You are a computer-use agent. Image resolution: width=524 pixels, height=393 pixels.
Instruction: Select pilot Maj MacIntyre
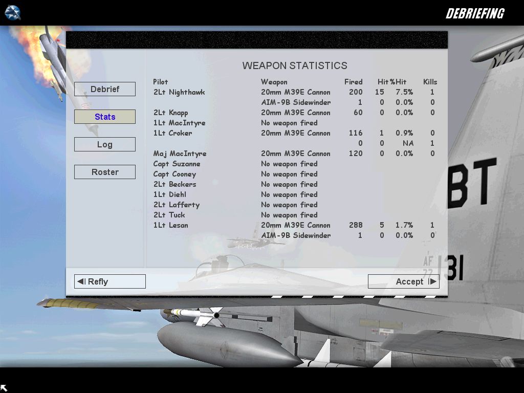point(180,154)
